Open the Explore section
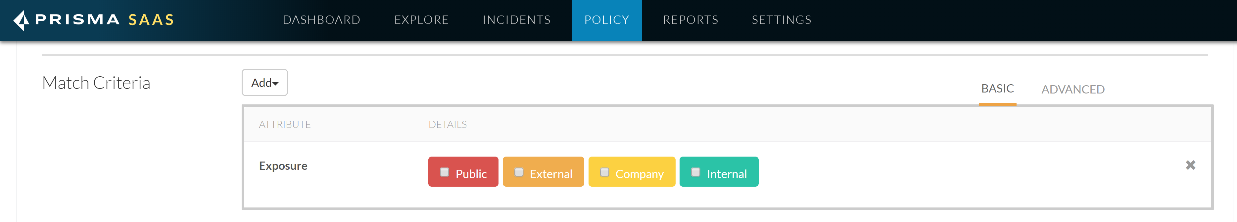 click(421, 20)
